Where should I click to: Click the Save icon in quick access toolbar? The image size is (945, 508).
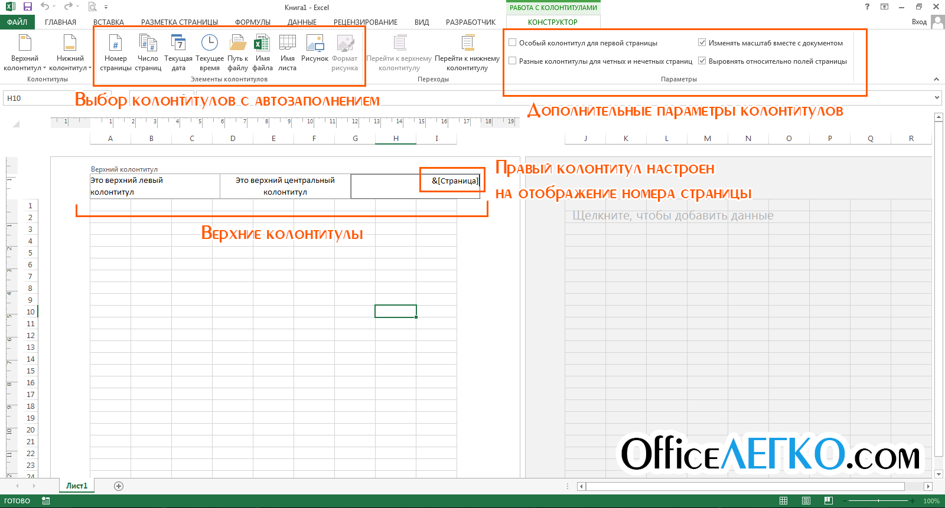(x=27, y=7)
